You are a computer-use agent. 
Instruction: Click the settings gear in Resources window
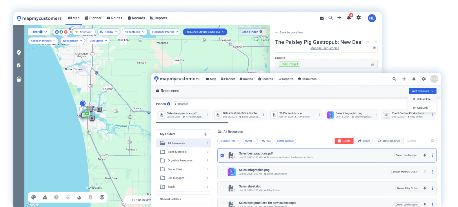pyautogui.click(x=424, y=79)
